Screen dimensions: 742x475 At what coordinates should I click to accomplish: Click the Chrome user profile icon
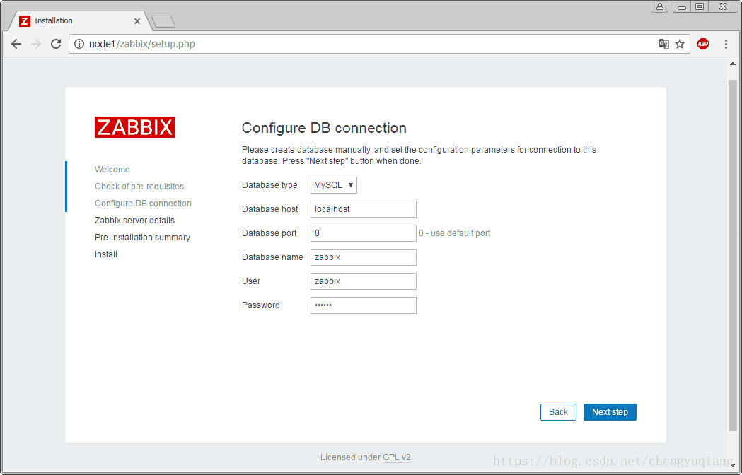click(660, 6)
